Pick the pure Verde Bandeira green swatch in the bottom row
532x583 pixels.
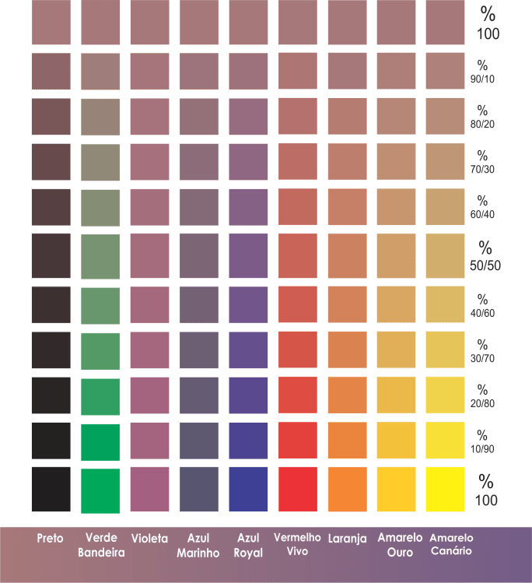click(100, 490)
